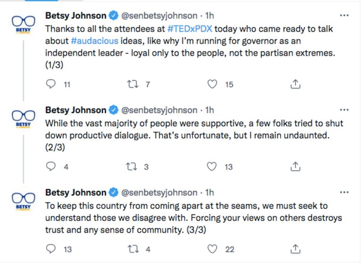Click @senbetsyjohnson handle on the third tweet
Viewport: 361px width, 263px height.
159,193
